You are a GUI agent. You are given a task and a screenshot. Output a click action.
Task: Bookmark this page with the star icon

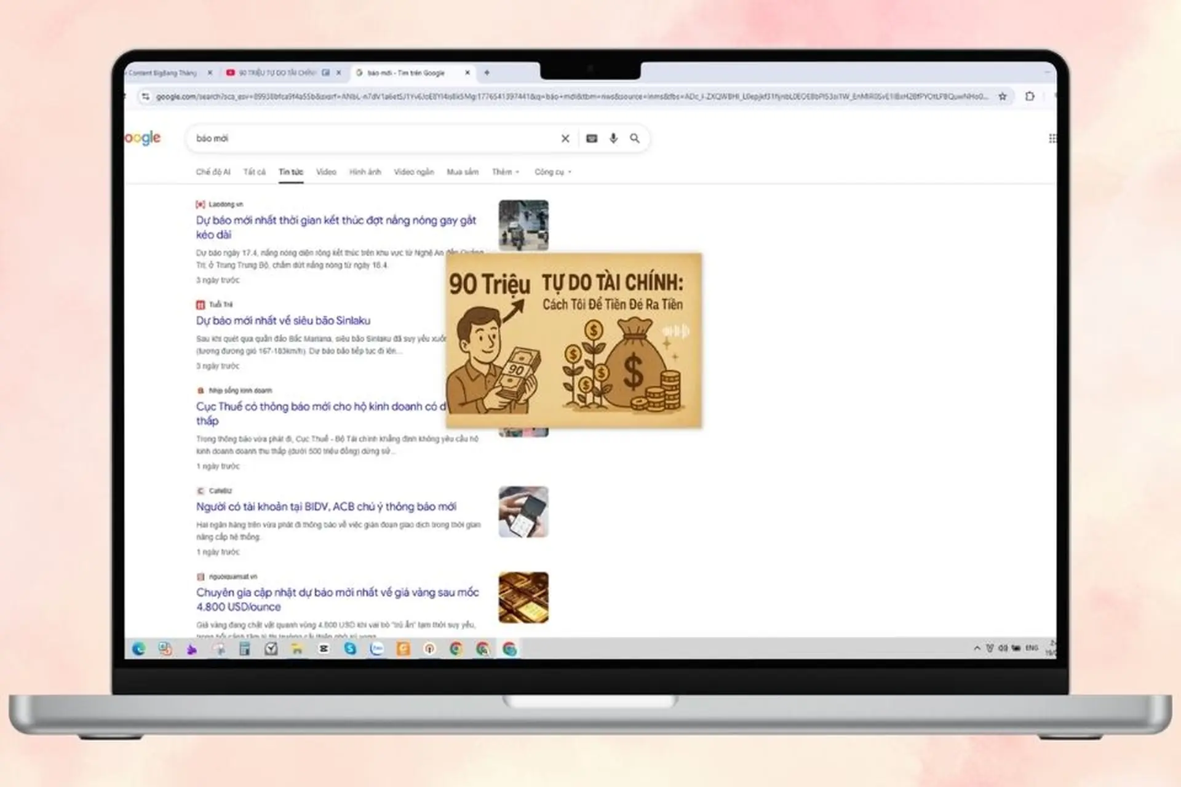tap(1003, 97)
